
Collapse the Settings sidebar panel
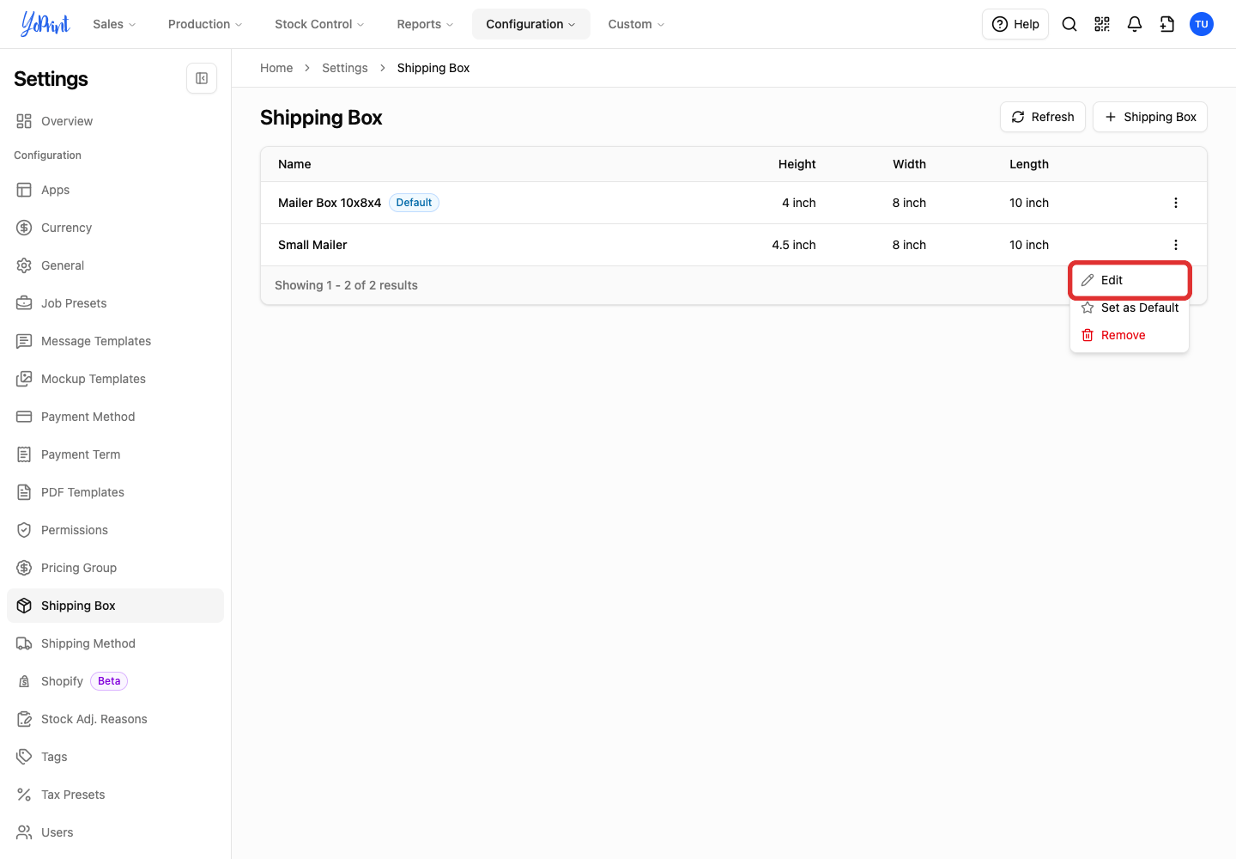click(202, 78)
